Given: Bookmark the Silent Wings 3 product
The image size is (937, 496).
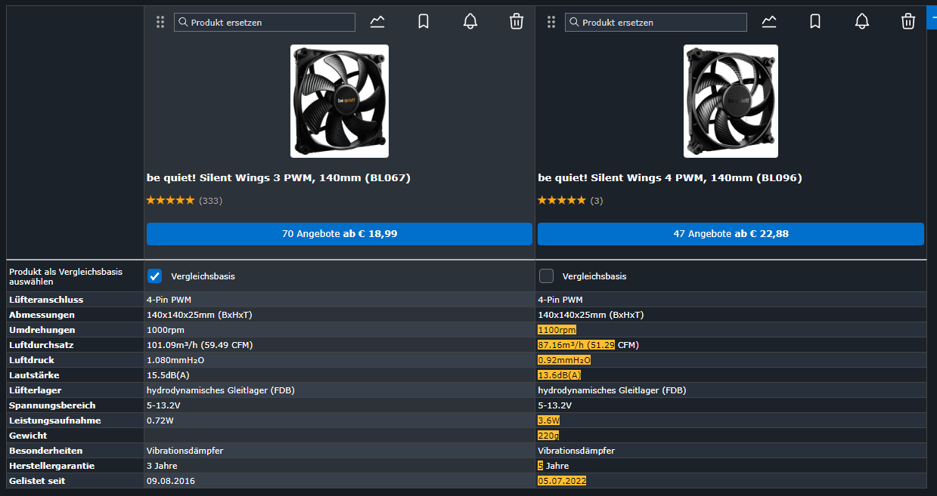Looking at the screenshot, I should click(x=424, y=22).
